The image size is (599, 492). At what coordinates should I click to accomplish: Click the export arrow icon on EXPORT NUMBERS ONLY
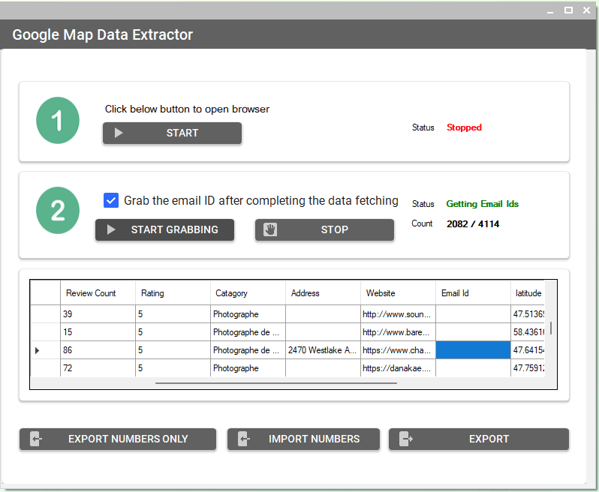[x=36, y=439]
